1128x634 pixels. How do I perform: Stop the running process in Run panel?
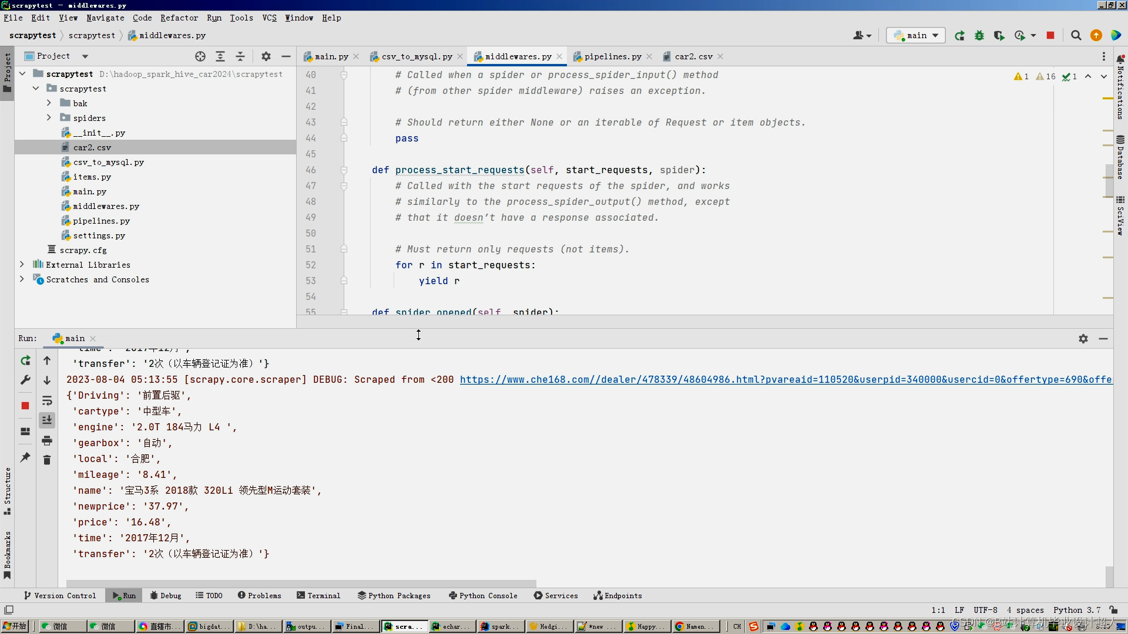[x=25, y=406]
